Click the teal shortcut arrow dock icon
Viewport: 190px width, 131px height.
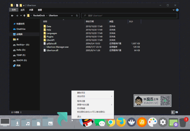pos(62,119)
